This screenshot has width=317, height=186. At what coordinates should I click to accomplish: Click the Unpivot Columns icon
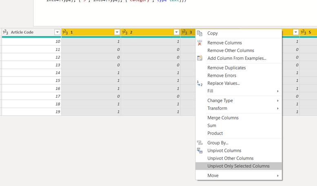point(200,151)
